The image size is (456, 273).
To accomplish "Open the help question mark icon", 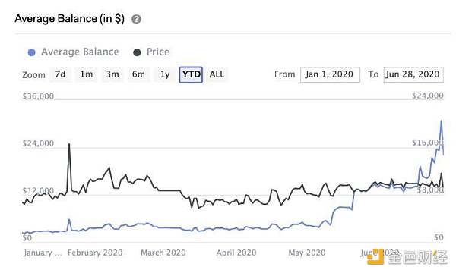I will (x=136, y=19).
